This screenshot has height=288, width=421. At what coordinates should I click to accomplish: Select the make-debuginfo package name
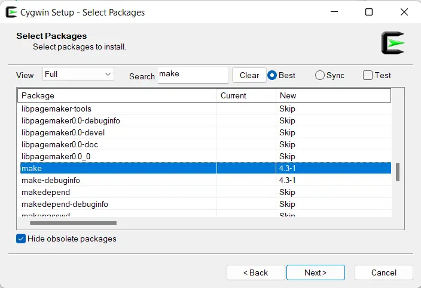pos(51,180)
